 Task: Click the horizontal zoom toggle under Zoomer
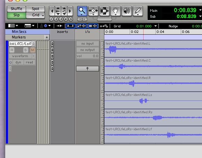click(82, 19)
